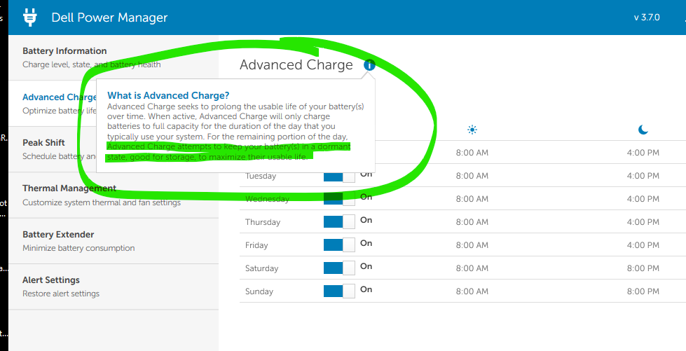The height and width of the screenshot is (351, 686).
Task: Click the 8:00 AM start time for Saturday
Action: click(x=472, y=268)
